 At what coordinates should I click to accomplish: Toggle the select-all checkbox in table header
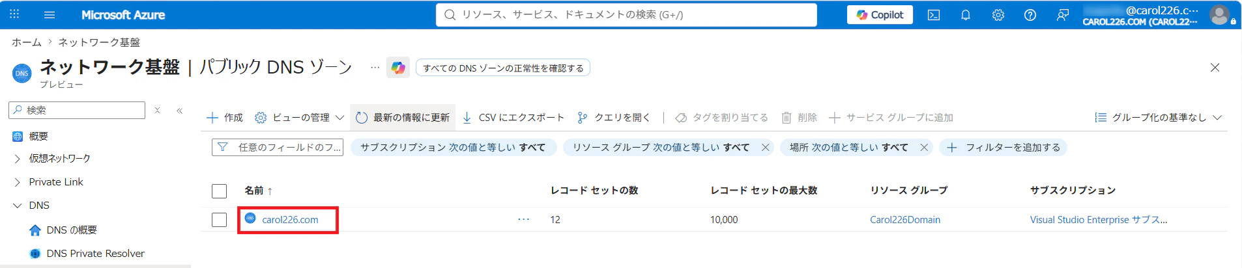tap(220, 191)
